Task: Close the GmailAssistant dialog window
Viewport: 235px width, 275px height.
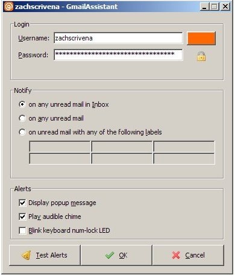Action: [225, 7]
